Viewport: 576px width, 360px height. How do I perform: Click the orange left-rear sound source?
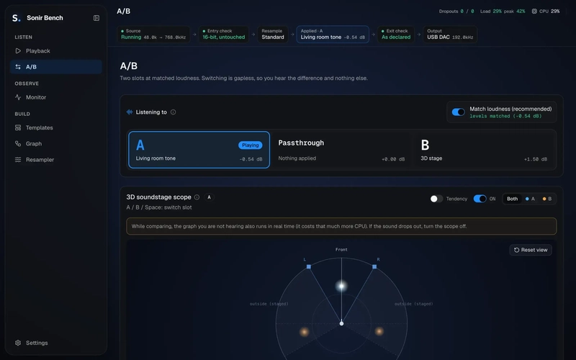pyautogui.click(x=304, y=332)
